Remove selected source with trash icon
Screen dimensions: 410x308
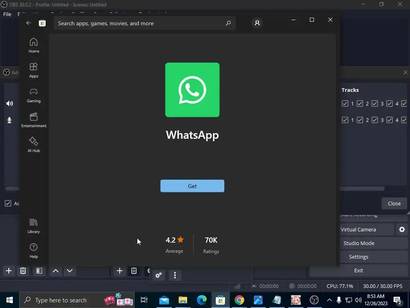134,271
